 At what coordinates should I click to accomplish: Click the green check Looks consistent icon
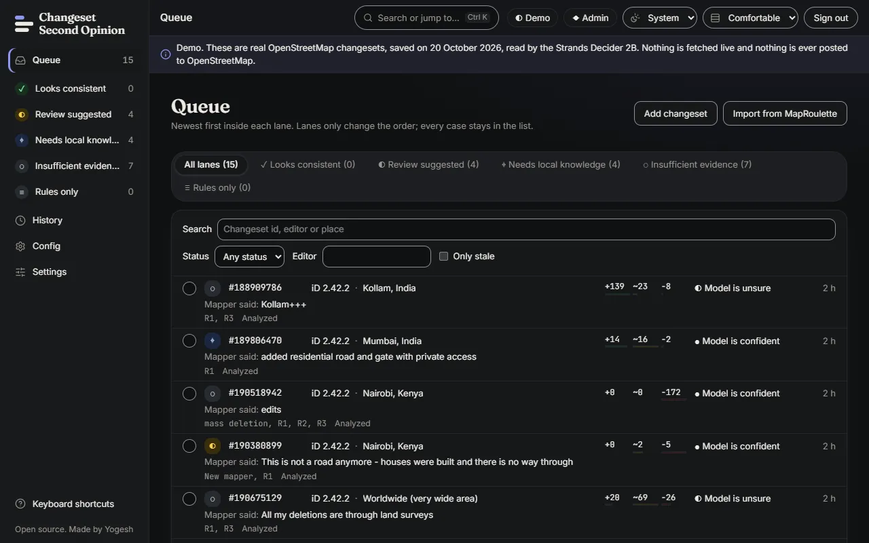pyautogui.click(x=22, y=89)
